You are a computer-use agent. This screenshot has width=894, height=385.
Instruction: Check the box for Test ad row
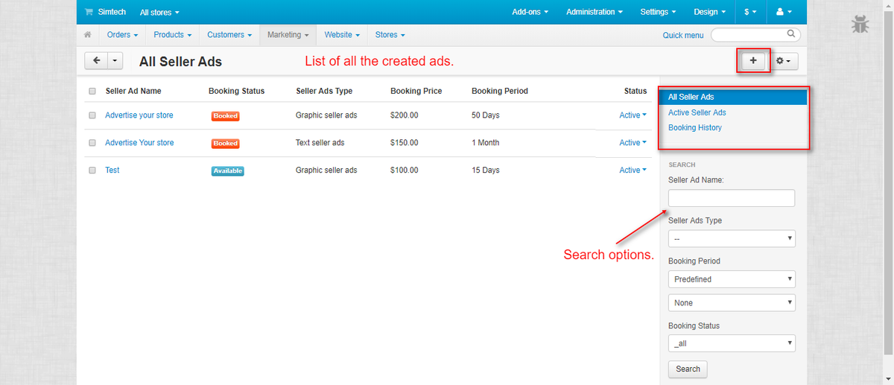click(92, 171)
